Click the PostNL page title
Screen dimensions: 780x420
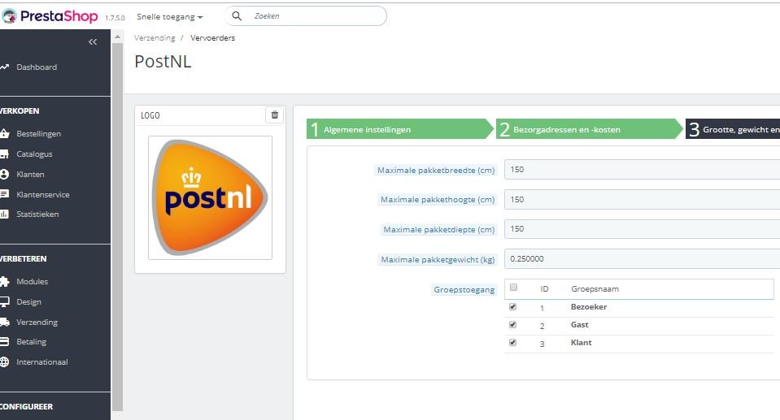163,62
